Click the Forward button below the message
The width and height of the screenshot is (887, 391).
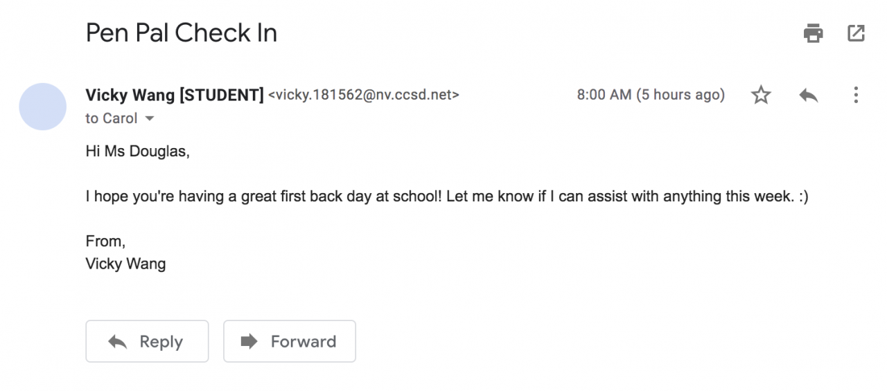[x=289, y=341]
